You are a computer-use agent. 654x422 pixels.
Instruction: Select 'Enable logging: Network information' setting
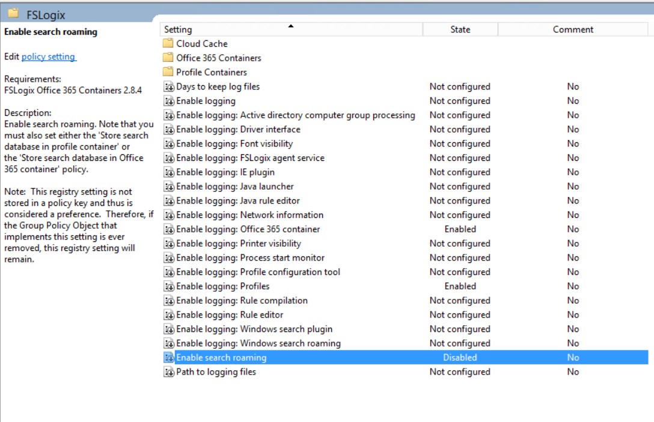tap(250, 215)
